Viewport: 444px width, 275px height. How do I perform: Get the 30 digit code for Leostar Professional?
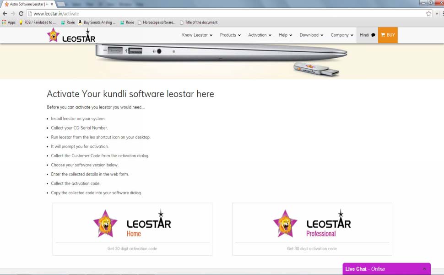(x=312, y=248)
